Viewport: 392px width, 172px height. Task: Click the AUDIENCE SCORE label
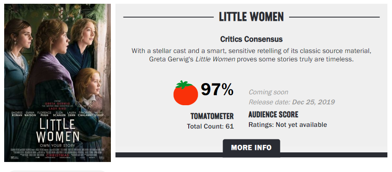click(273, 114)
